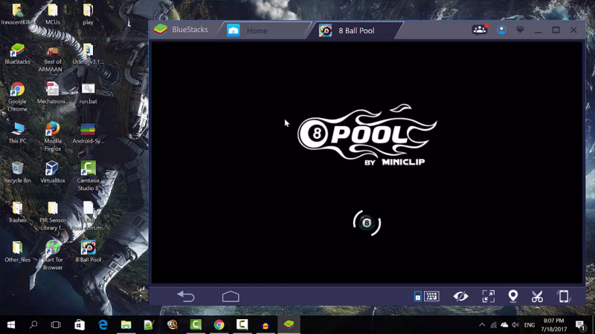The height and width of the screenshot is (334, 595).
Task: Toggle fullscreen mode icon
Action: [x=489, y=296]
